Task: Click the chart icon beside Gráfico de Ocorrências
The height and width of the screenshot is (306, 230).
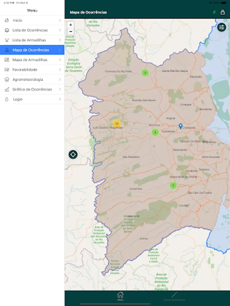Action: [x=7, y=89]
